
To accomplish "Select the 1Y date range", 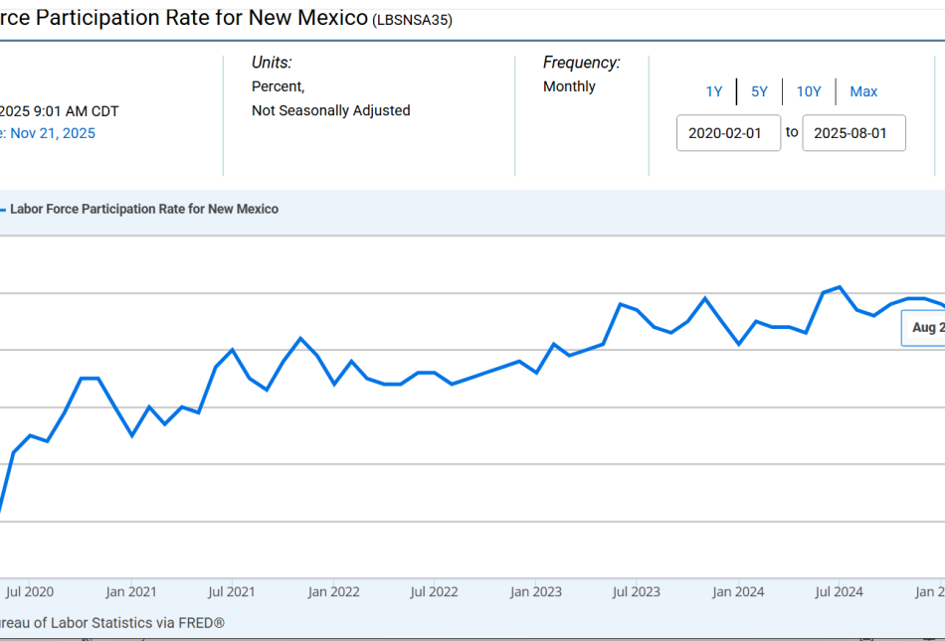I will 714,91.
